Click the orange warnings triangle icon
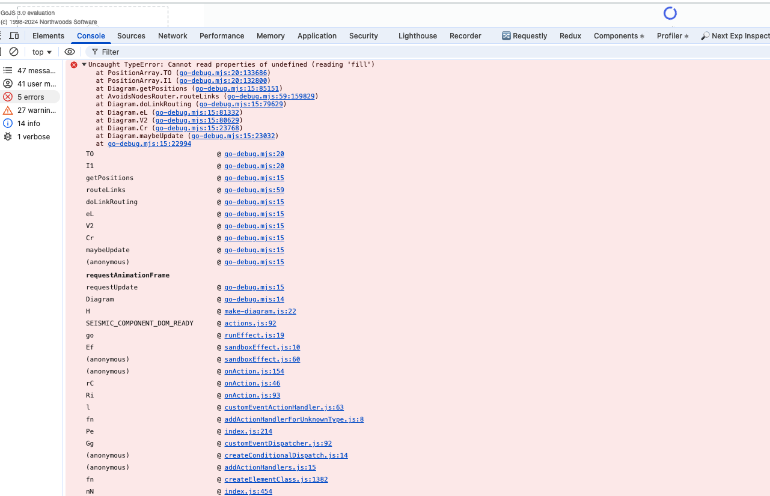 [8, 110]
